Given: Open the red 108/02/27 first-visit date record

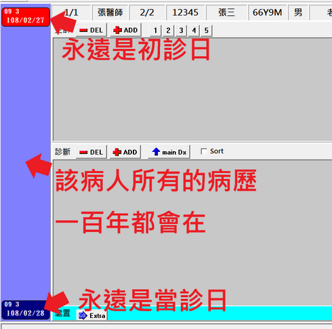Looking at the screenshot, I should click(x=26, y=17).
